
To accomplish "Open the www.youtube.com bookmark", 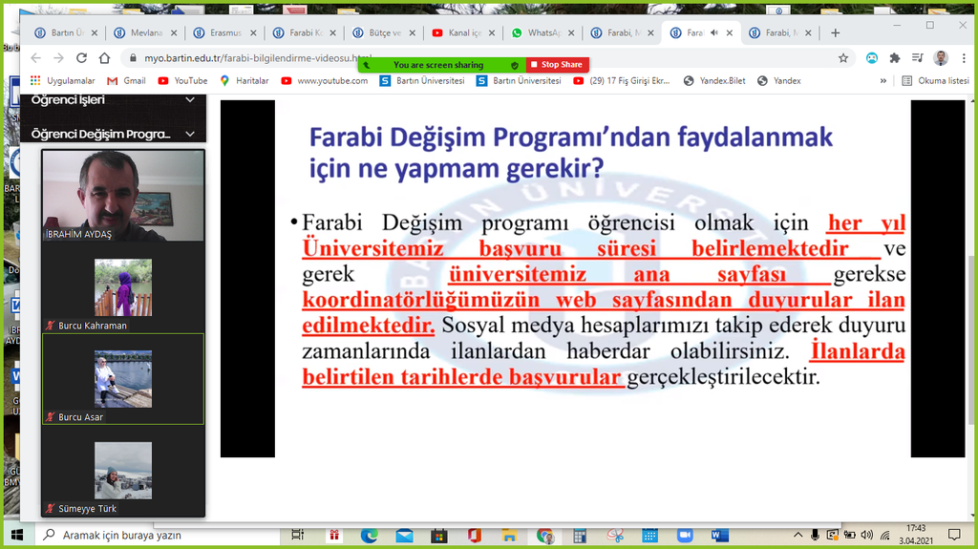I will click(325, 80).
